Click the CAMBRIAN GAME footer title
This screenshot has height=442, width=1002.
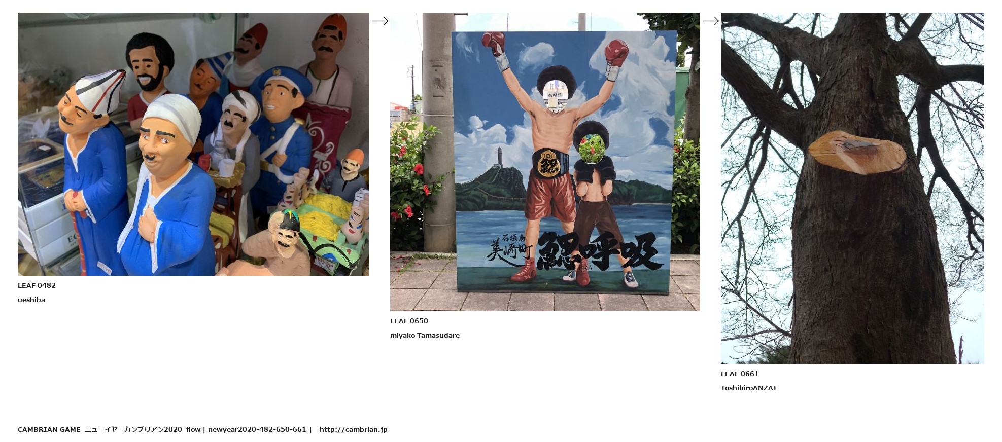pyautogui.click(x=49, y=429)
